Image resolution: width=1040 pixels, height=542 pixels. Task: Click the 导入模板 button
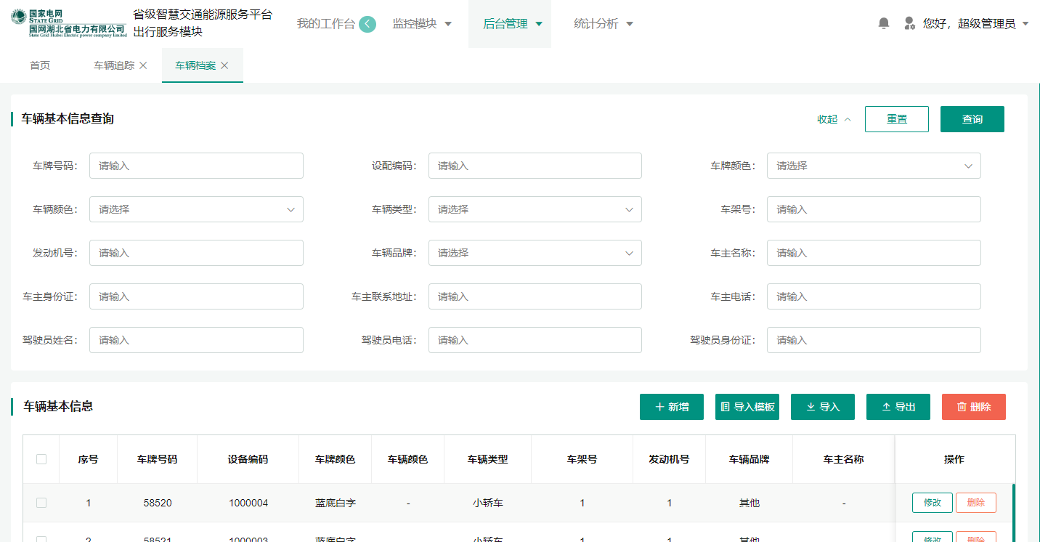[x=747, y=407]
